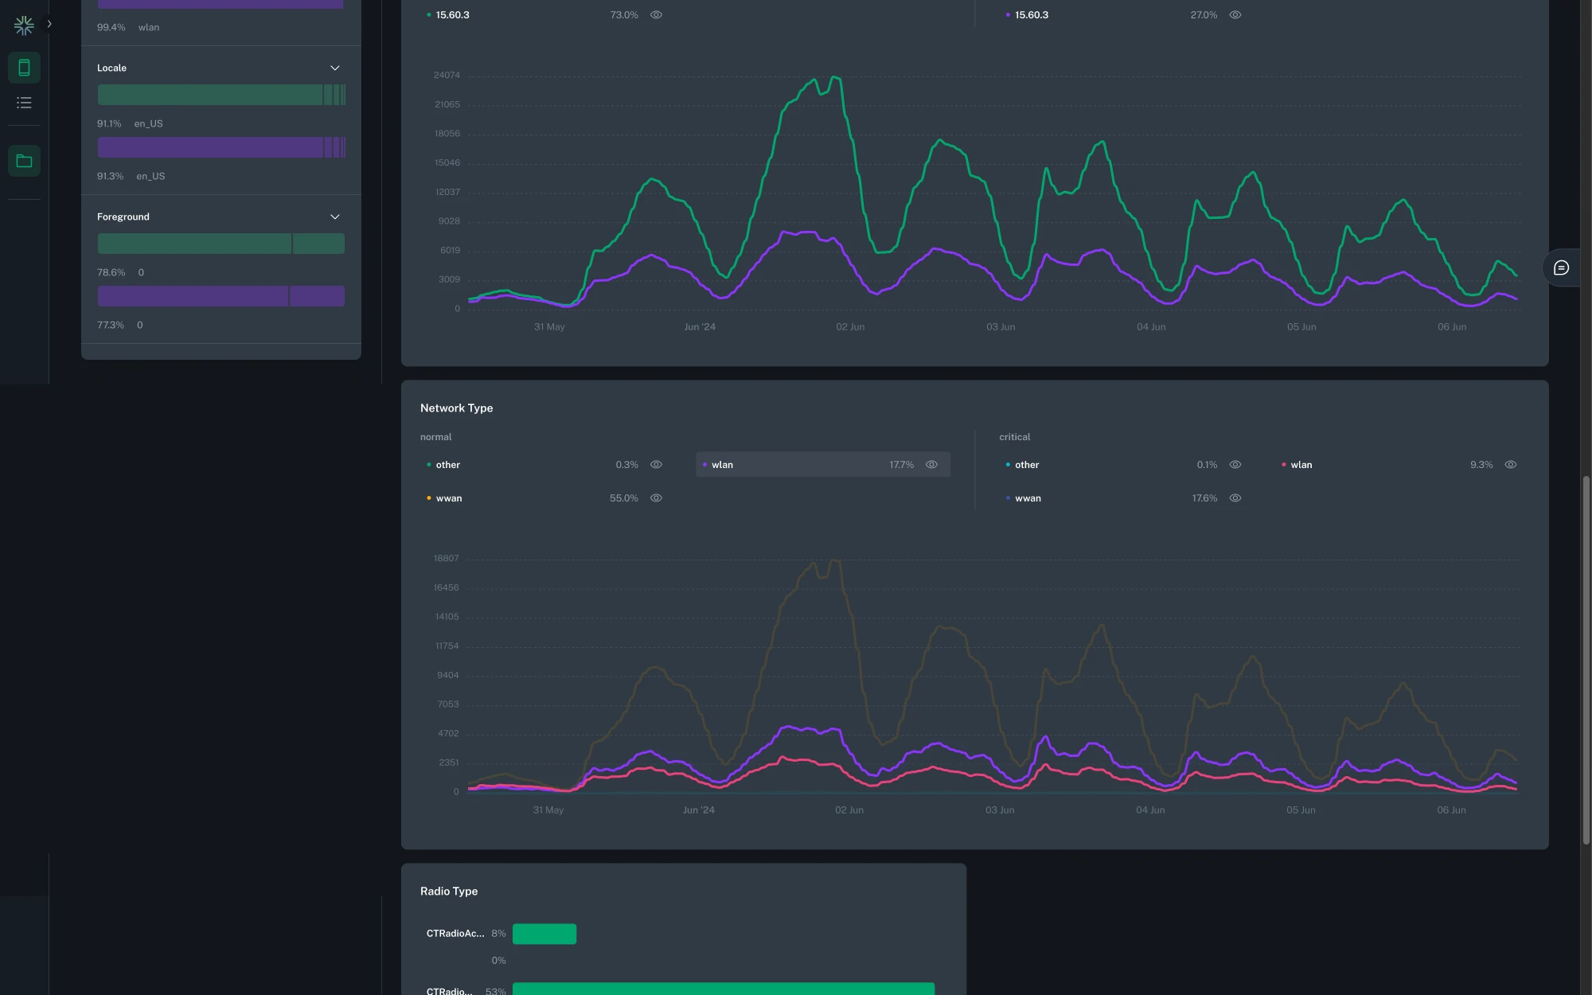The width and height of the screenshot is (1592, 995).
Task: Collapse the Foreground section
Action: pos(334,217)
